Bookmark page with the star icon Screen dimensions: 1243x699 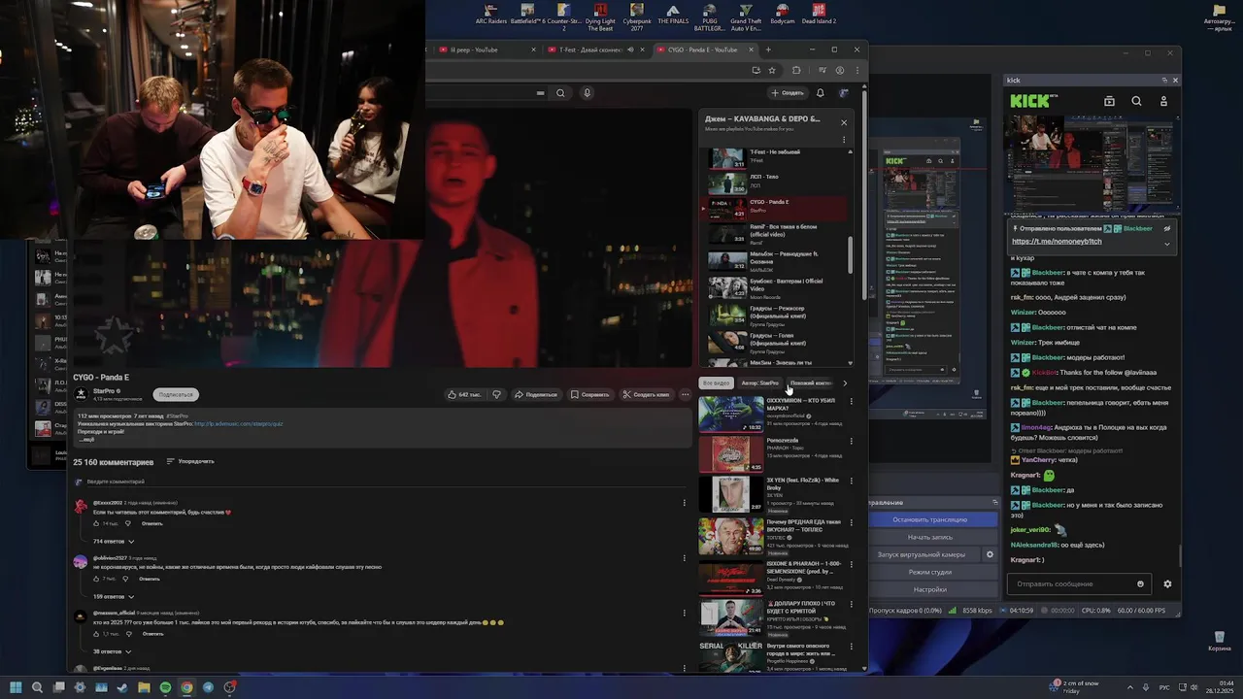click(x=772, y=70)
